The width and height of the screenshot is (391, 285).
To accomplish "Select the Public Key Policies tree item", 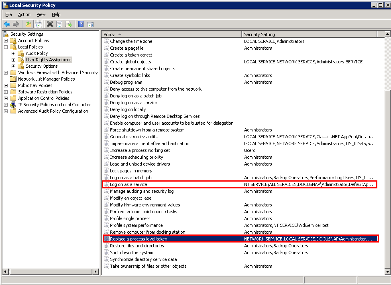I will coord(35,85).
